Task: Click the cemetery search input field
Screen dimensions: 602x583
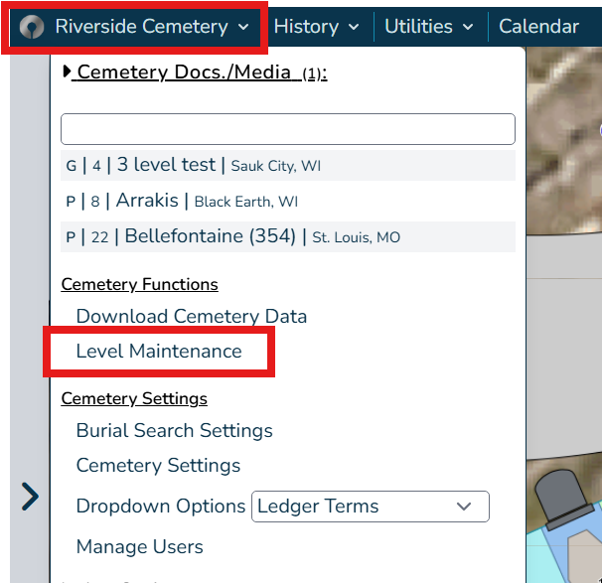Action: (288, 129)
